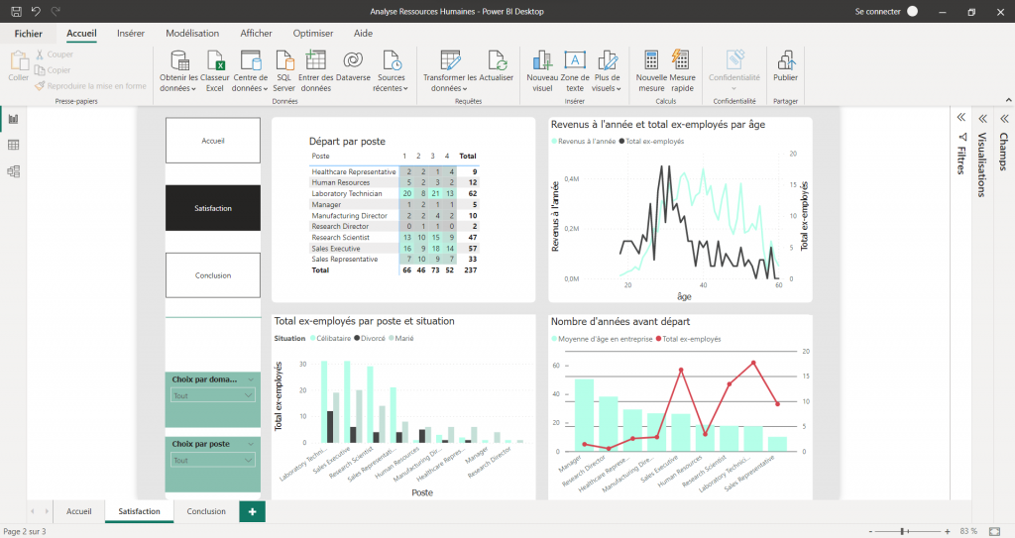This screenshot has width=1015, height=538.
Task: Connect to SQL Server
Action: 283,70
